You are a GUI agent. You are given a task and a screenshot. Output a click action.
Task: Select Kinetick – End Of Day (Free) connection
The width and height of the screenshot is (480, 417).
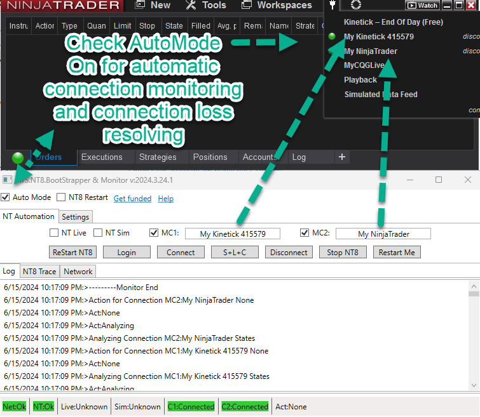394,22
